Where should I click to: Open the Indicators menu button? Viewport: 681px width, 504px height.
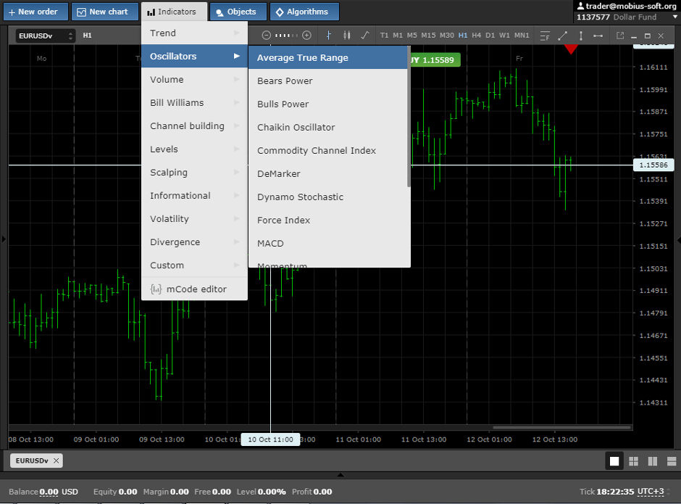click(x=174, y=12)
